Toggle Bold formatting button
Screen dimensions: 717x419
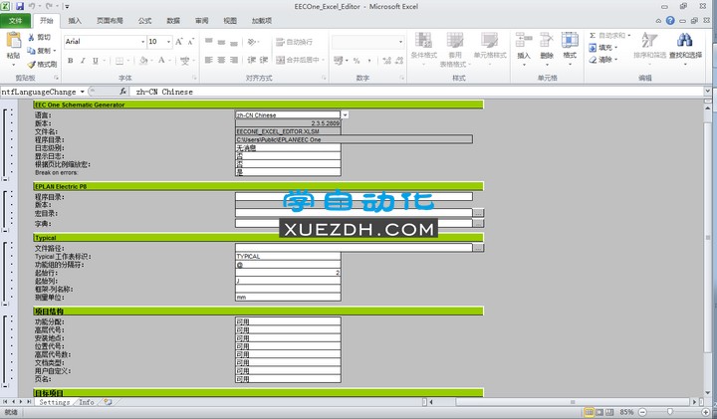coord(71,61)
